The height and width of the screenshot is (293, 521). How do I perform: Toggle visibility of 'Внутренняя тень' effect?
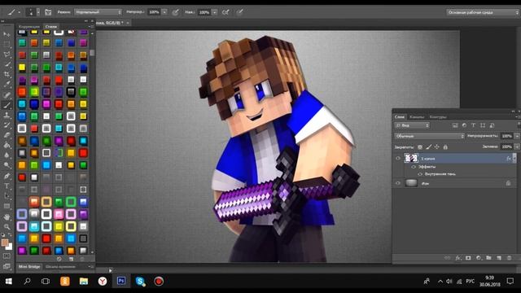tap(420, 174)
